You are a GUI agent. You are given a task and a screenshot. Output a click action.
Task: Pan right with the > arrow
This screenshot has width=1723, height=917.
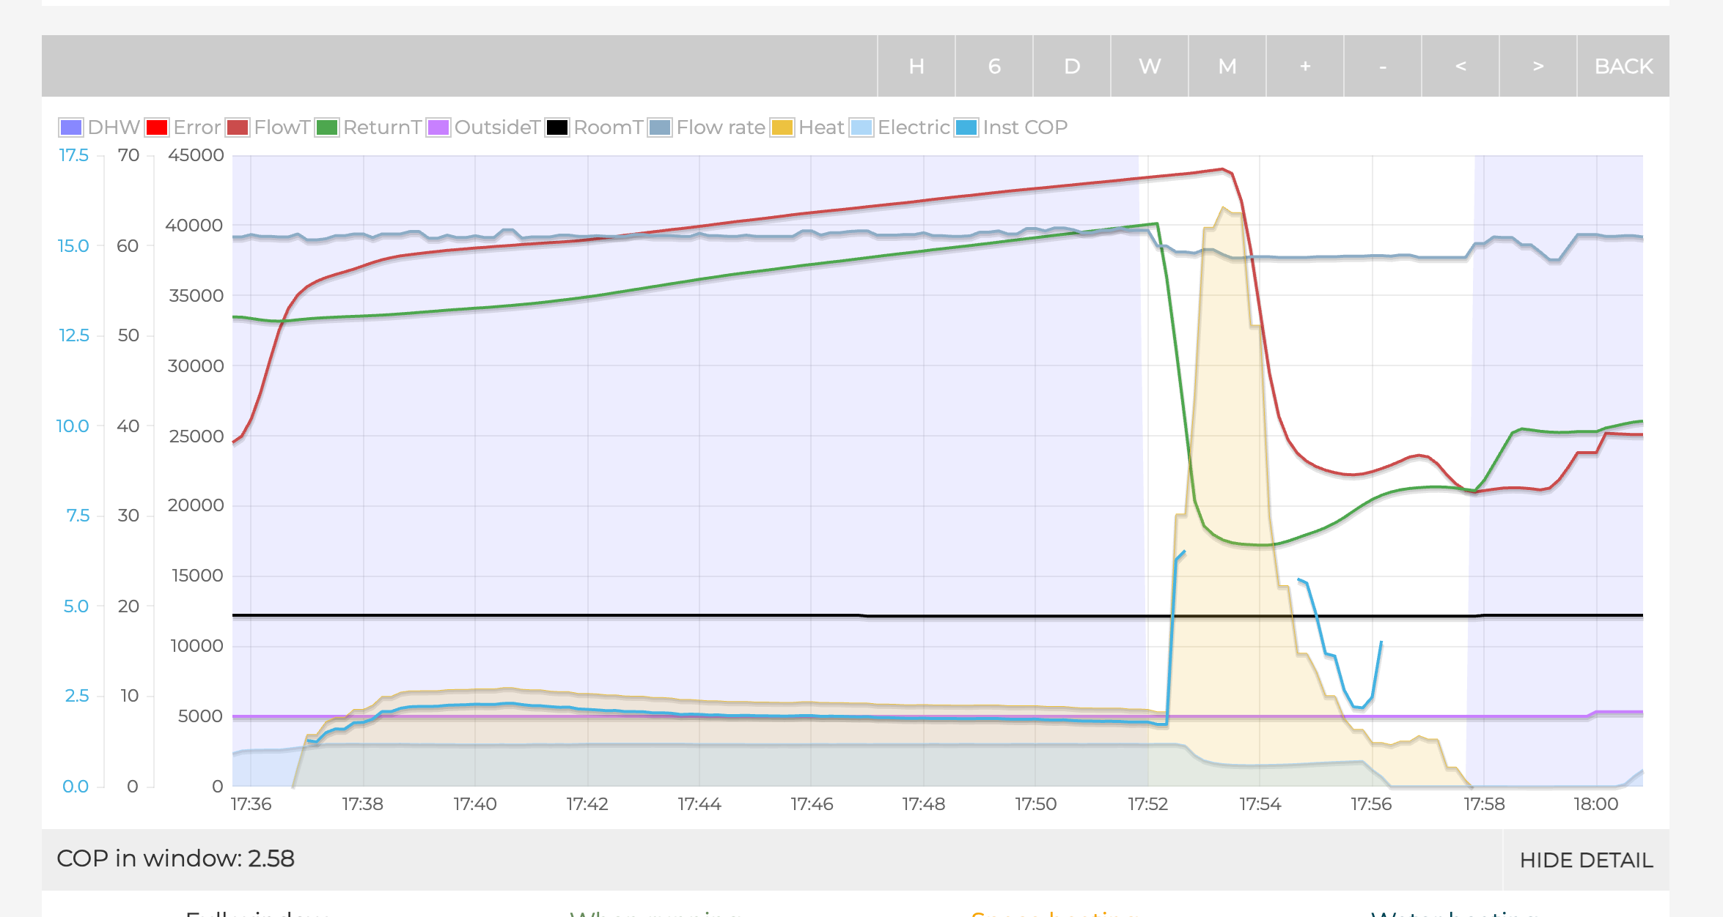pos(1538,66)
